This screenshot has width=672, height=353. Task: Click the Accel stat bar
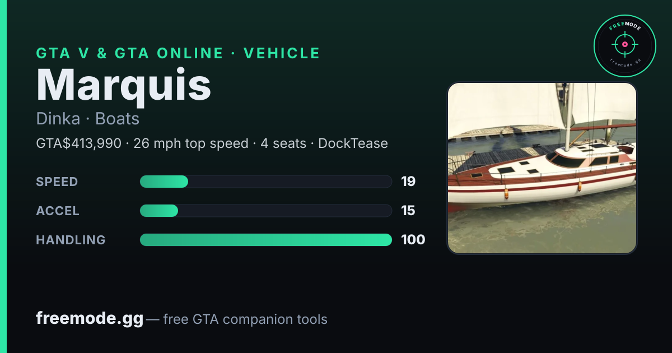click(x=265, y=211)
